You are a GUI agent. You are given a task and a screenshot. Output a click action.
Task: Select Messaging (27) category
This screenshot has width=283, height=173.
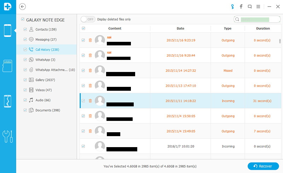pyautogui.click(x=46, y=39)
